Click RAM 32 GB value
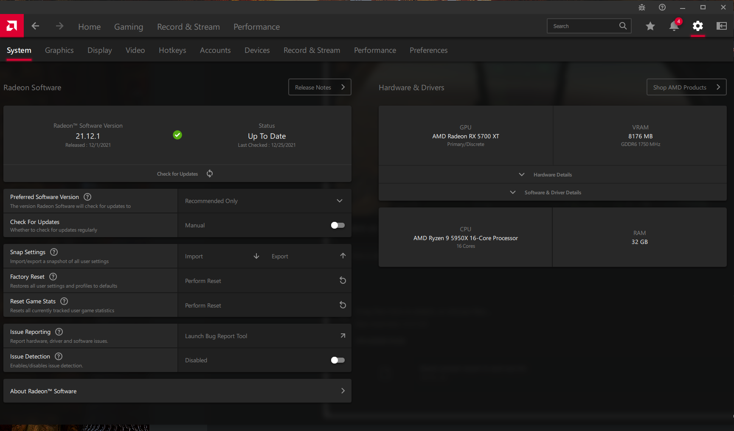 click(x=640, y=242)
